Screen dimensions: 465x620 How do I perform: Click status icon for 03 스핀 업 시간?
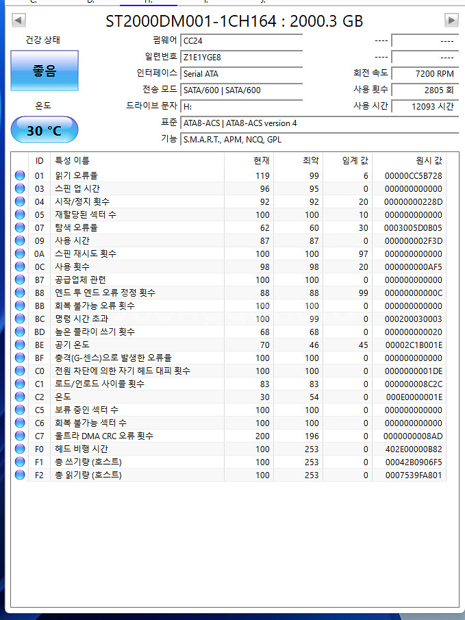pos(20,188)
